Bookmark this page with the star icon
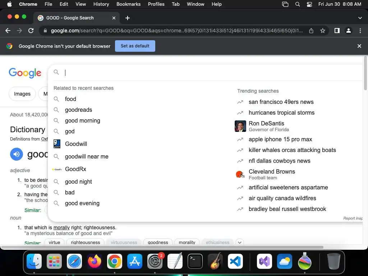Screen dimensions: 368x276 (x=323, y=31)
